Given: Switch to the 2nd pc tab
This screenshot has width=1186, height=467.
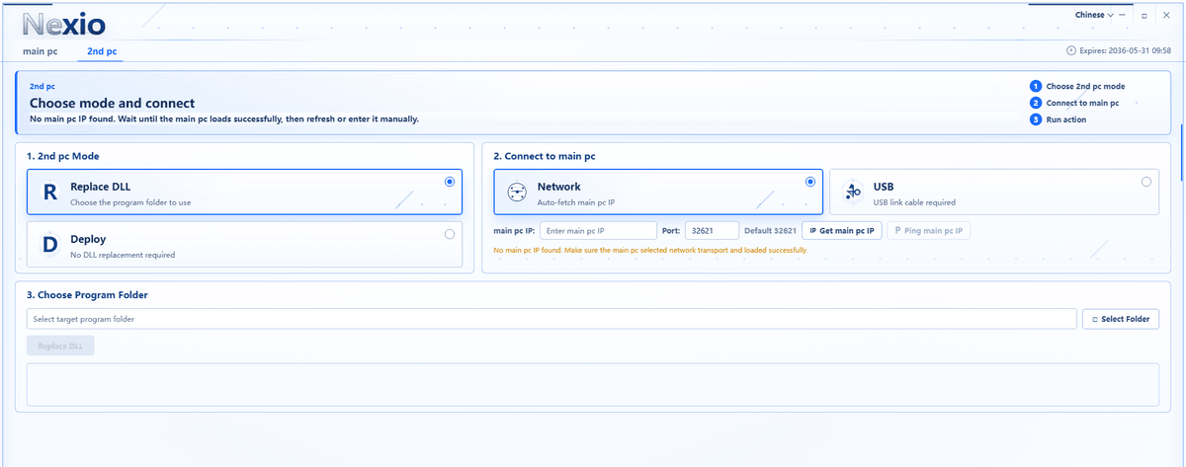Looking at the screenshot, I should click(x=102, y=50).
